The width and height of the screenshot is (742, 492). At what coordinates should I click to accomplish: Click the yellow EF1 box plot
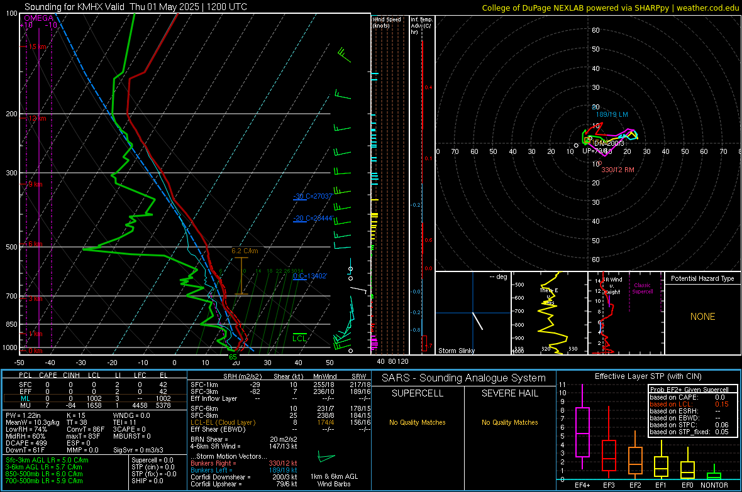(661, 461)
